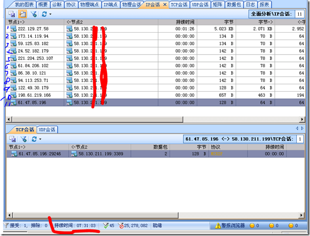Viewport: 310px width, 236px height.
Task: Switch to the 日志 tab
Action: (250, 4)
